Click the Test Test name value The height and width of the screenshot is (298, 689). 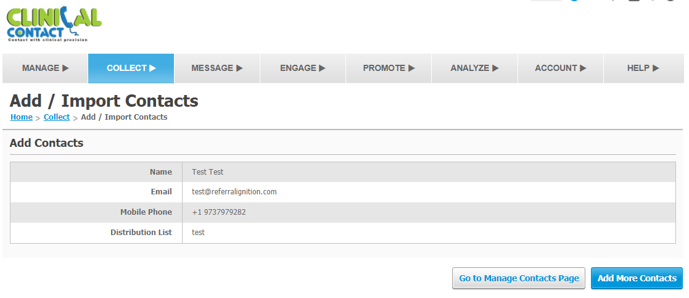[207, 172]
